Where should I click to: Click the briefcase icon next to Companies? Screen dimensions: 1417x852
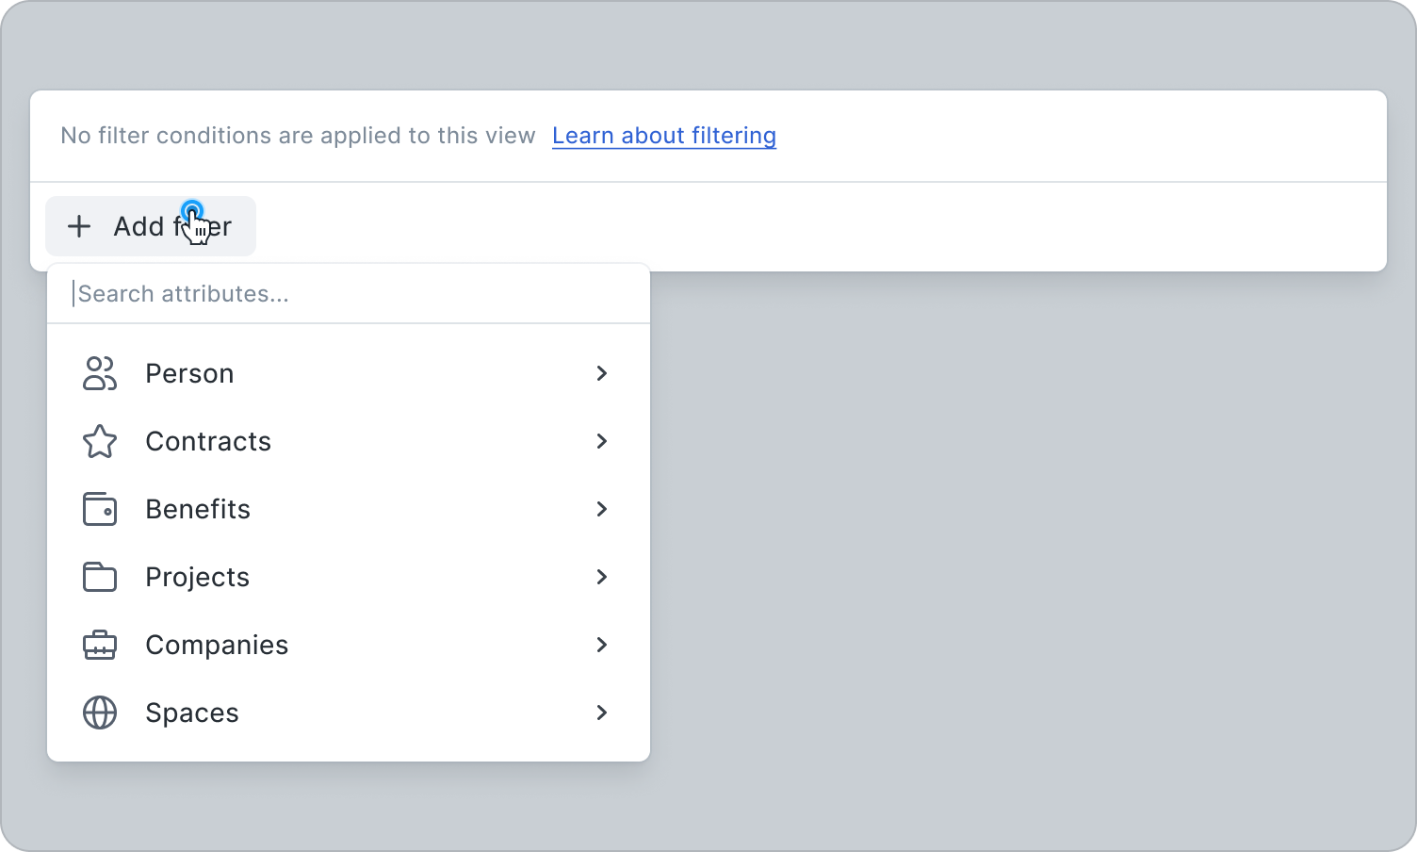[100, 645]
